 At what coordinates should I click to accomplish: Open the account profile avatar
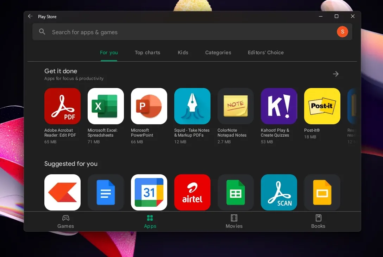[x=342, y=32]
